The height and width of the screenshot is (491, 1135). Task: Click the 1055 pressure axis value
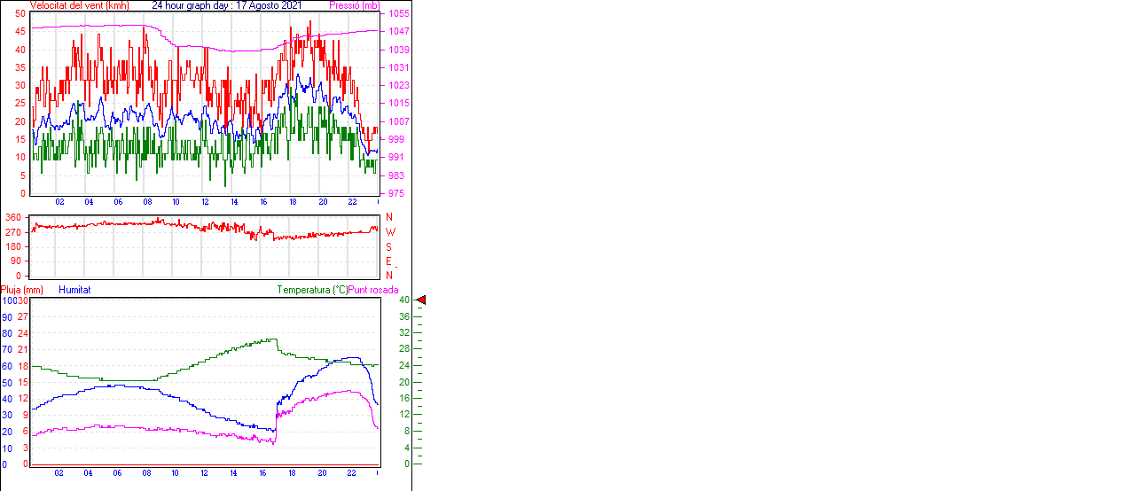click(398, 14)
